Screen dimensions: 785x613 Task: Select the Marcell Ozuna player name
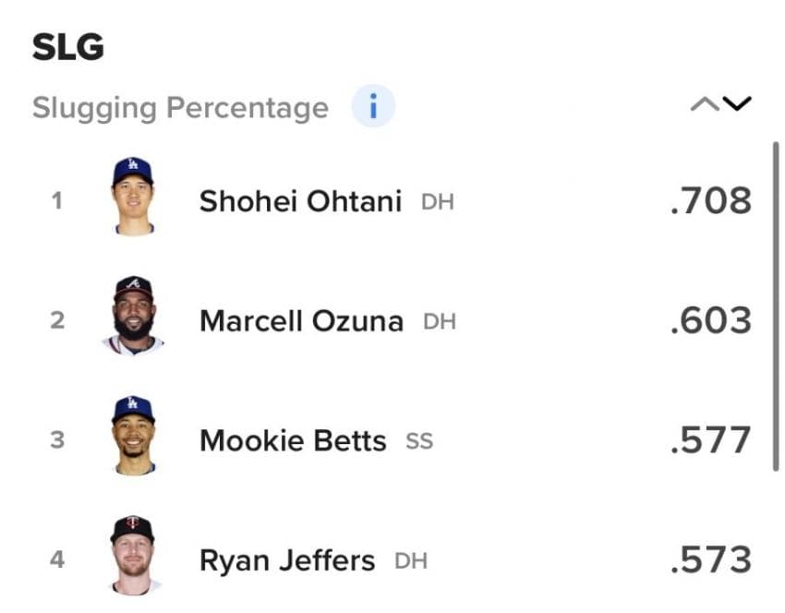[301, 321]
